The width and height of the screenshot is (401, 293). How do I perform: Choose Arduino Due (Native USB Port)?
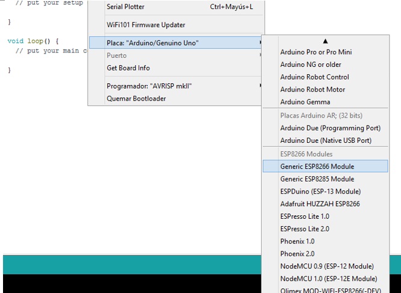(x=326, y=140)
